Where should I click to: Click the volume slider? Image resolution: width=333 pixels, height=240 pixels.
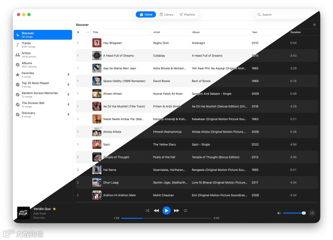pyautogui.click(x=294, y=213)
